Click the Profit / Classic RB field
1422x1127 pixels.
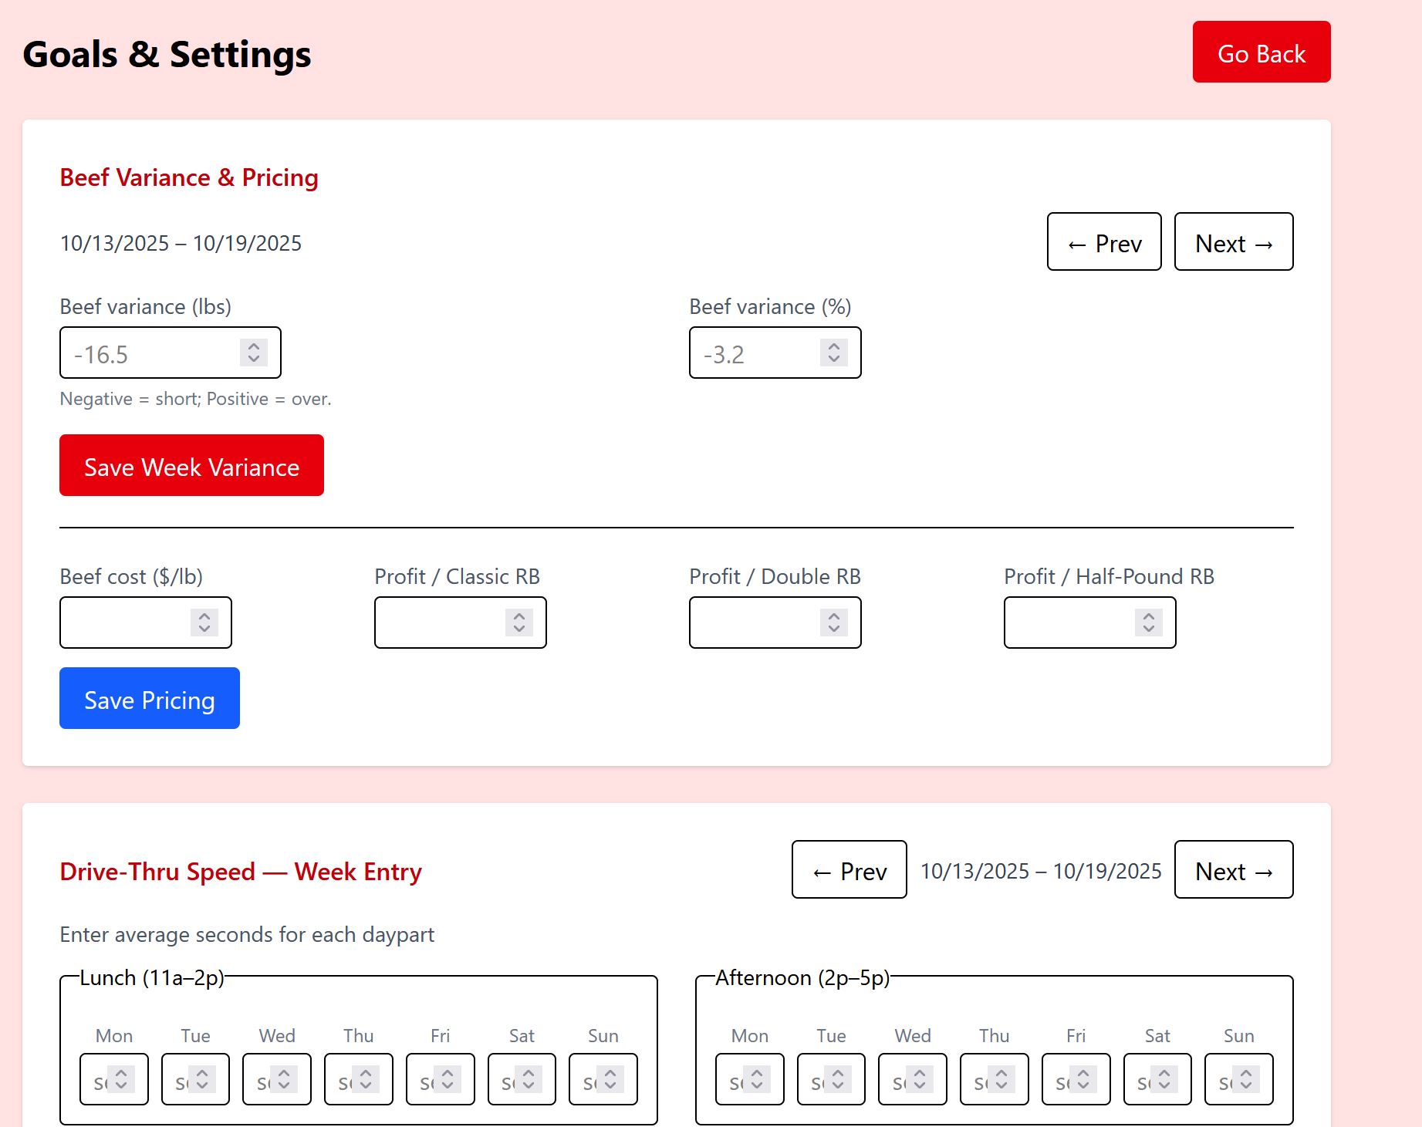(461, 623)
